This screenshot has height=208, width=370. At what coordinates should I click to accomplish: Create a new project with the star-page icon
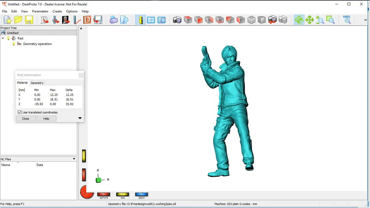tap(8, 20)
